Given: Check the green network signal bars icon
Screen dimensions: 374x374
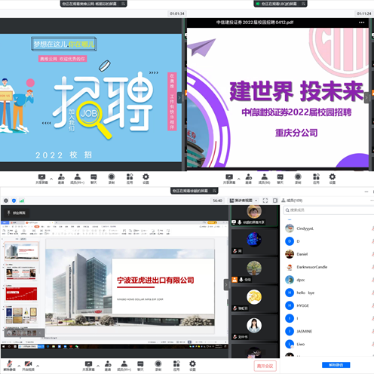Looking at the screenshot, I should pos(22,201).
